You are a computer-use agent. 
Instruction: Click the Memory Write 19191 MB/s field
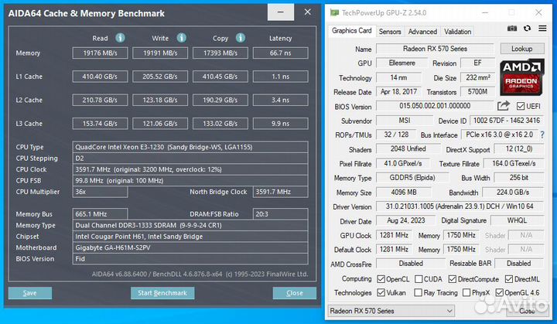tap(160, 53)
